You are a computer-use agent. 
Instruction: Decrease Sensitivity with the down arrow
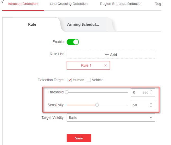click(x=151, y=106)
